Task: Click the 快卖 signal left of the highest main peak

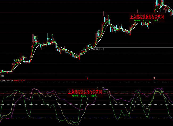Action: 99,30
